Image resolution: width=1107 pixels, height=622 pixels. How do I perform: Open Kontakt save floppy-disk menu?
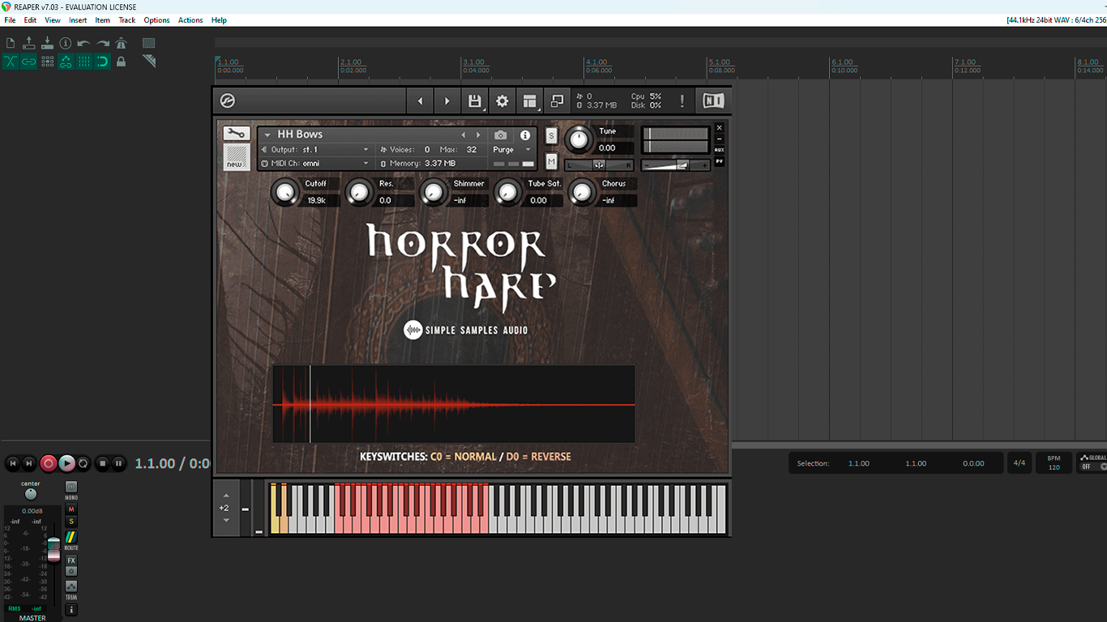476,101
